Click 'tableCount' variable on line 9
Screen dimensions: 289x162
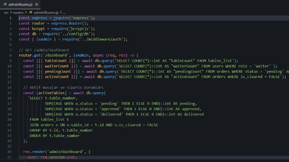(x=56, y=61)
